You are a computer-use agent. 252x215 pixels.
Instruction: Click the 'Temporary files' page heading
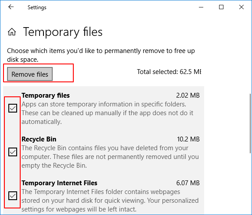(63, 32)
